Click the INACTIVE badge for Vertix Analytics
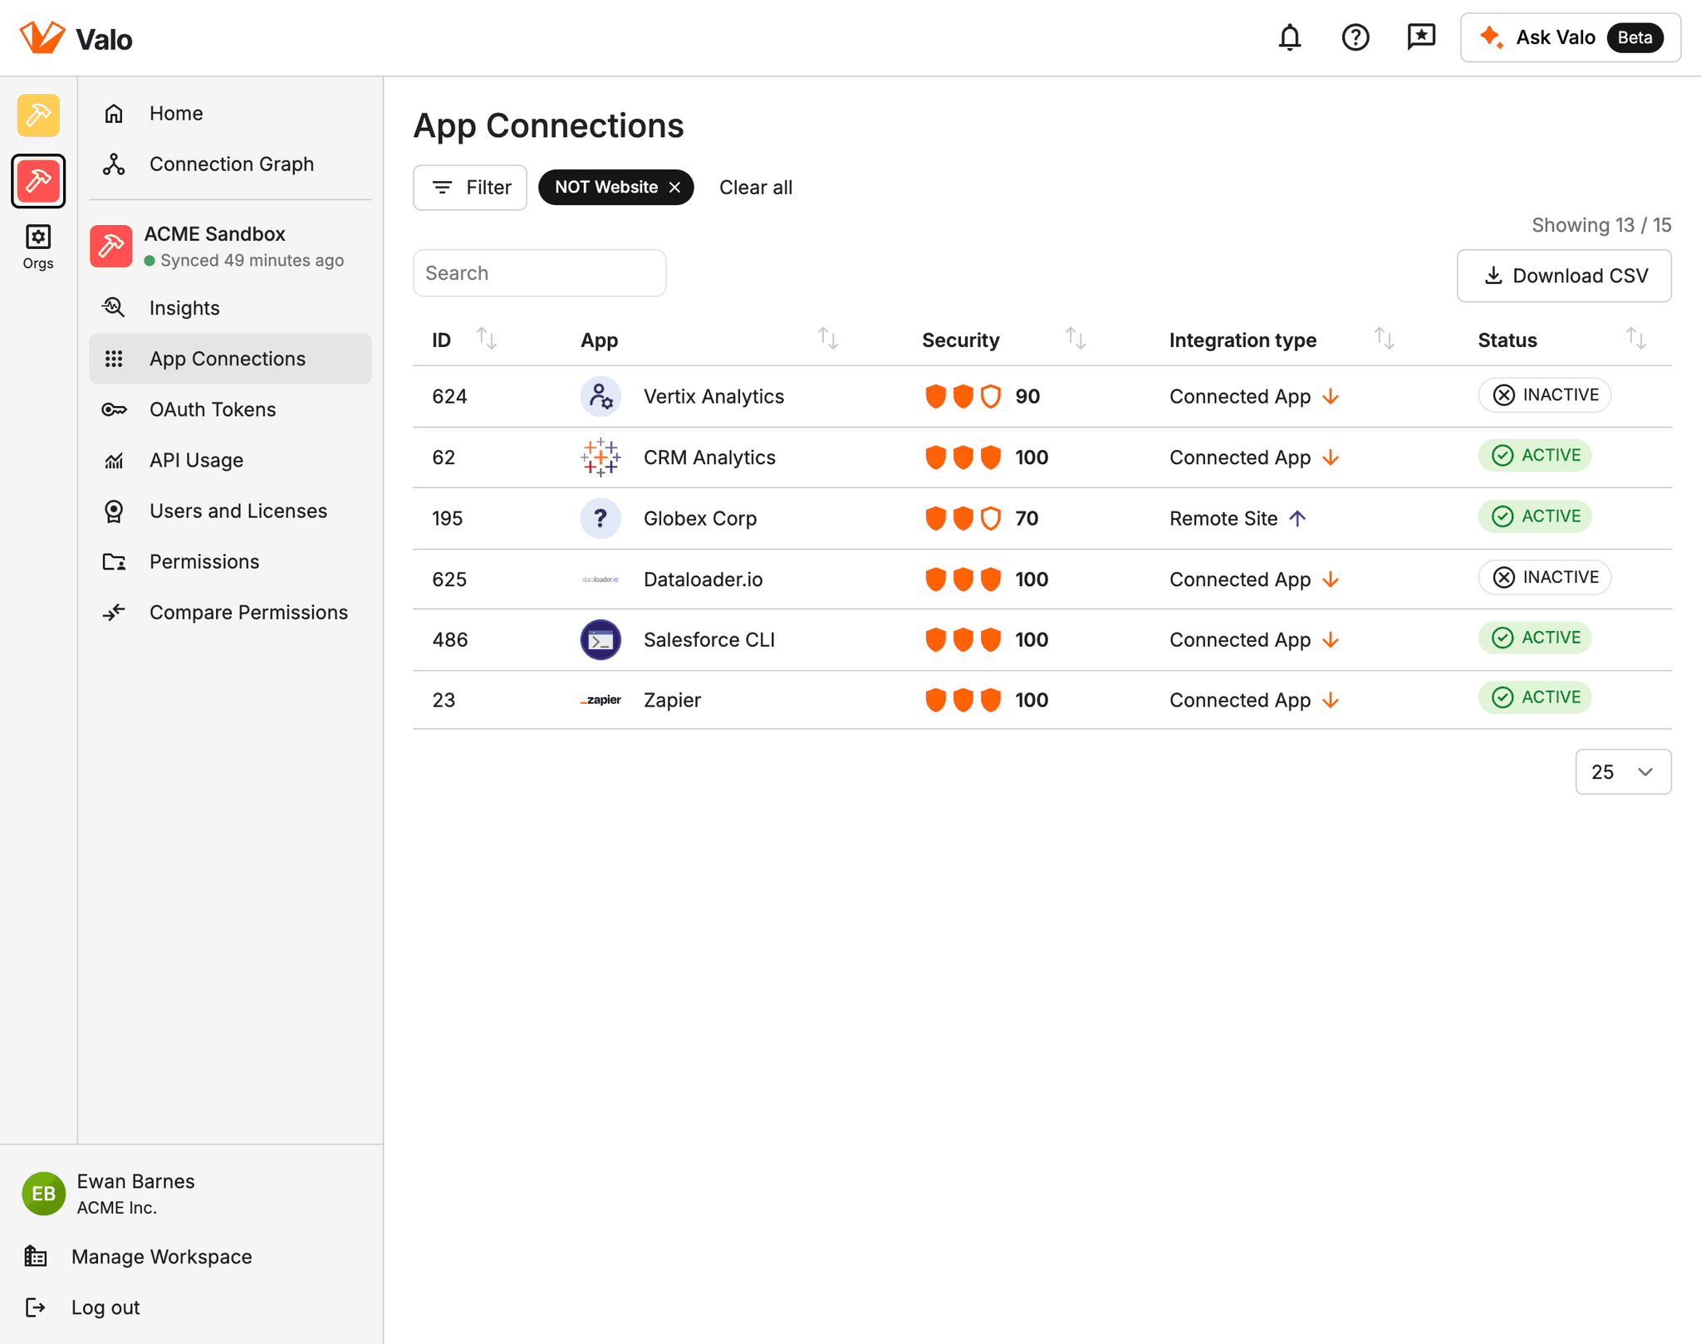Screen dimensions: 1701x1344 (1544, 395)
